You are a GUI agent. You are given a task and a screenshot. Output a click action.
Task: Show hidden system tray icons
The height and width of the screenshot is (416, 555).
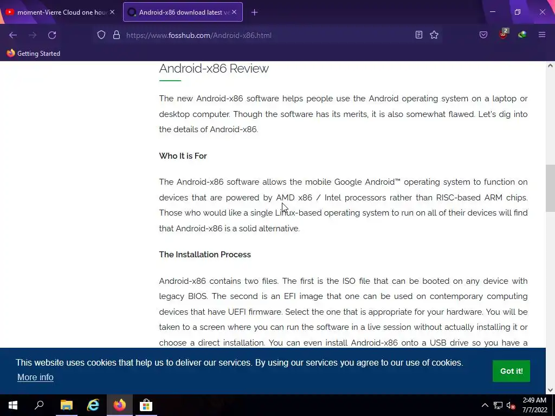click(x=485, y=405)
